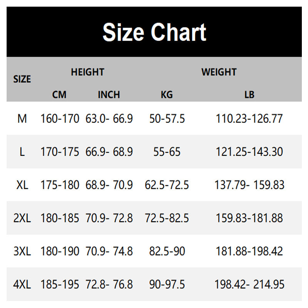The width and height of the screenshot is (308, 308).
Task: Click the LB sub-header
Action: coord(249,95)
